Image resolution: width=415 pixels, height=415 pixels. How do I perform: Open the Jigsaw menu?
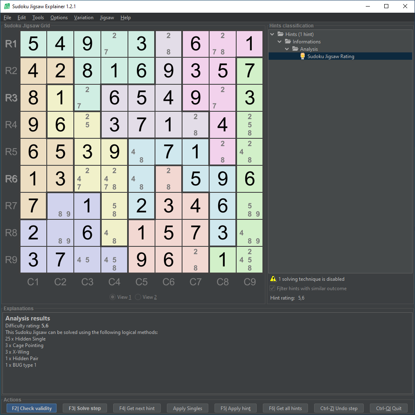107,18
